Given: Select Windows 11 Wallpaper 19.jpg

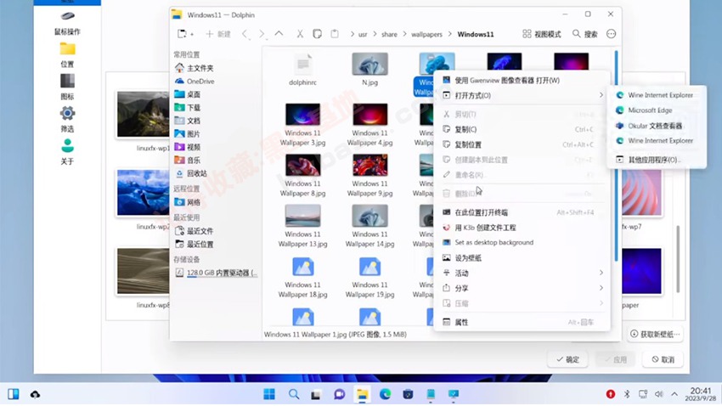Looking at the screenshot, I should coord(369,277).
